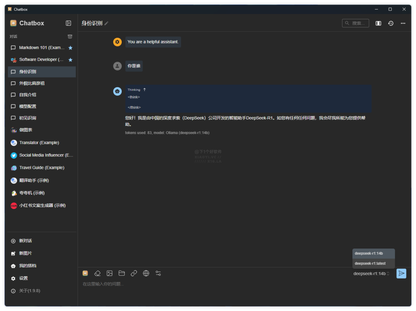Click the link attachment icon
The height and width of the screenshot is (311, 416).
(134, 273)
